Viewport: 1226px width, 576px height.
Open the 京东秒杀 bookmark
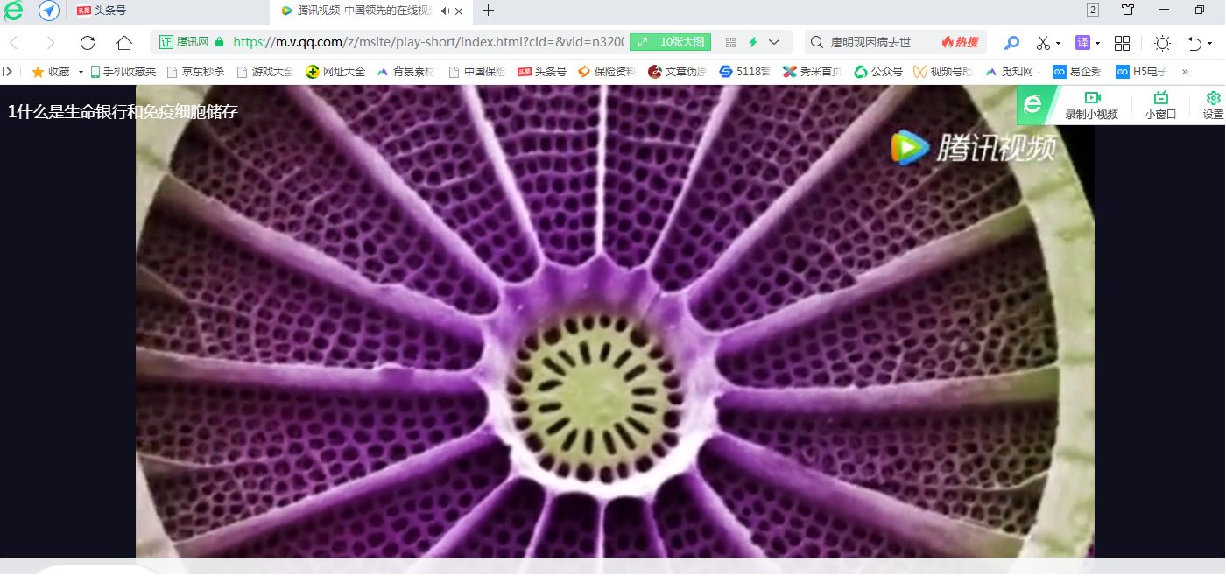click(x=202, y=71)
